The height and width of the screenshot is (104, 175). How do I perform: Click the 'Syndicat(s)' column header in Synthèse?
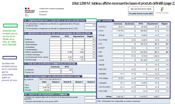coord(130,24)
